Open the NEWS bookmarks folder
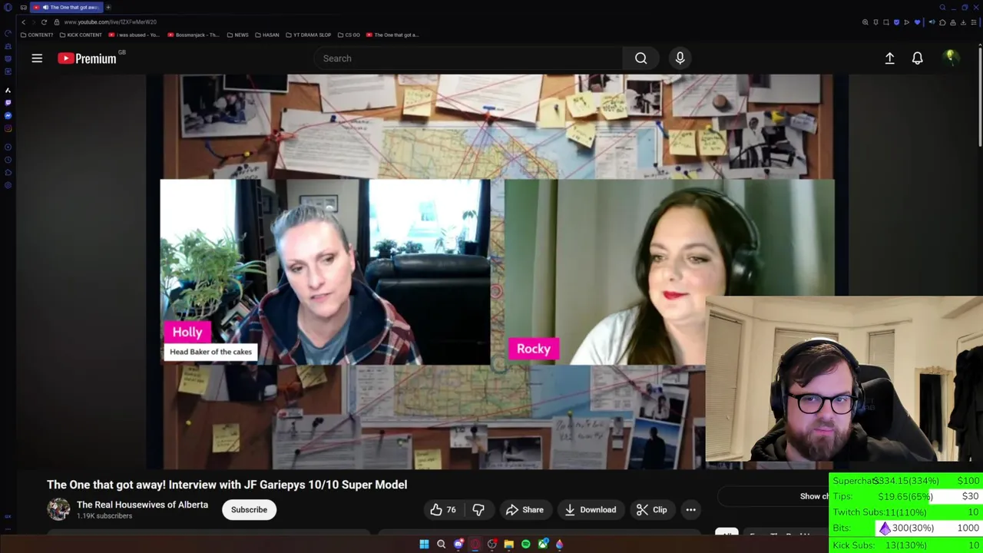The width and height of the screenshot is (983, 553). [238, 35]
